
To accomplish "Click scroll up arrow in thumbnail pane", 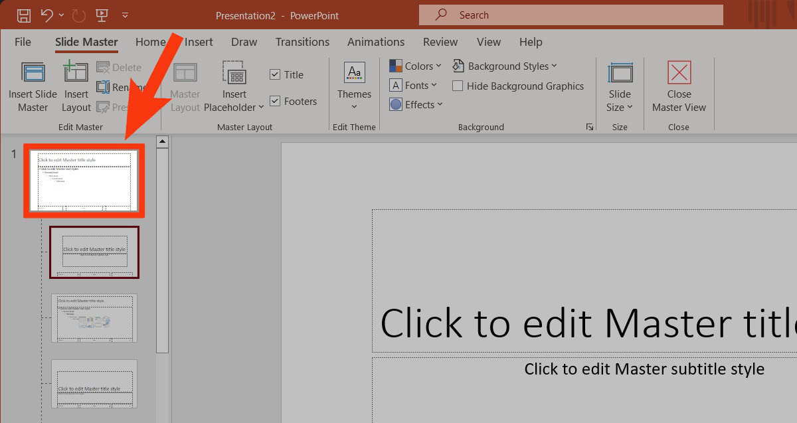I will coord(162,141).
